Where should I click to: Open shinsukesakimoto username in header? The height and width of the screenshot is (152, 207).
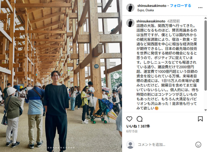[152, 6]
